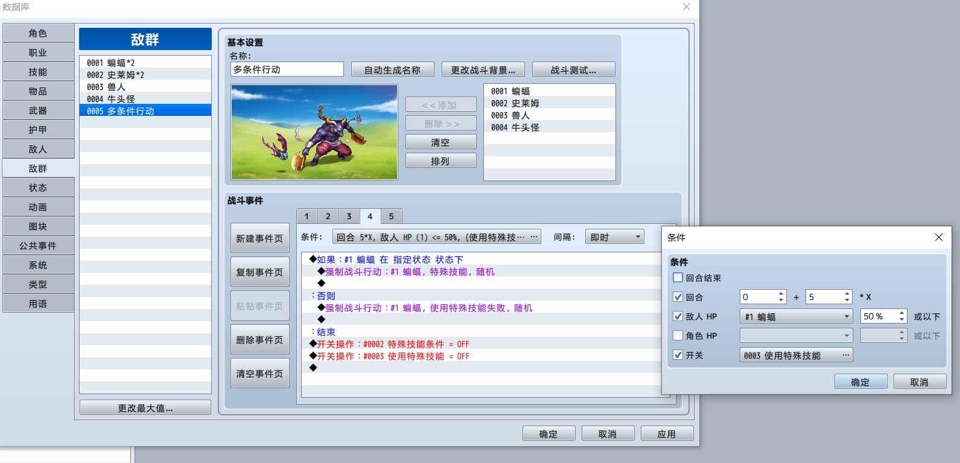
Task: Click 确定 in the 条件 dialog
Action: [860, 382]
